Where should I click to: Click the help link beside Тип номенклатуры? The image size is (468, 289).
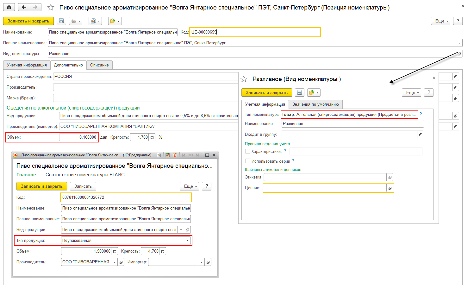tap(421, 114)
